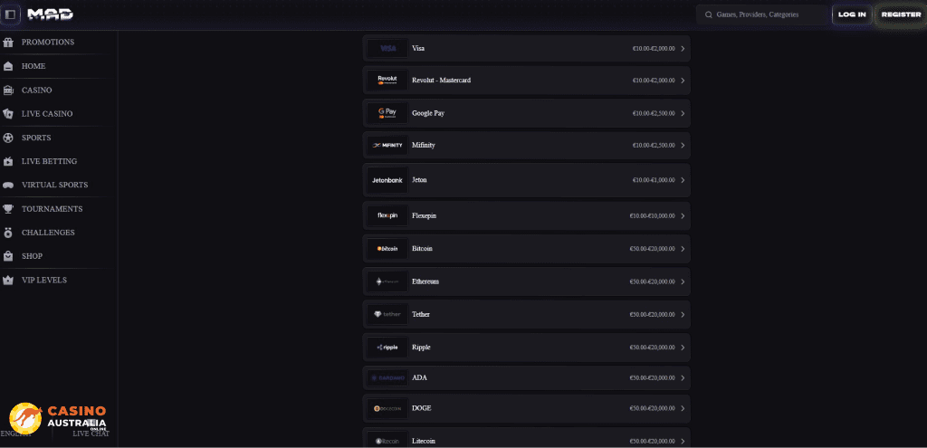Viewport: 927px width, 448px height.
Task: Select the Jeton €10.00-€1,000.00 limit text
Action: pos(654,180)
